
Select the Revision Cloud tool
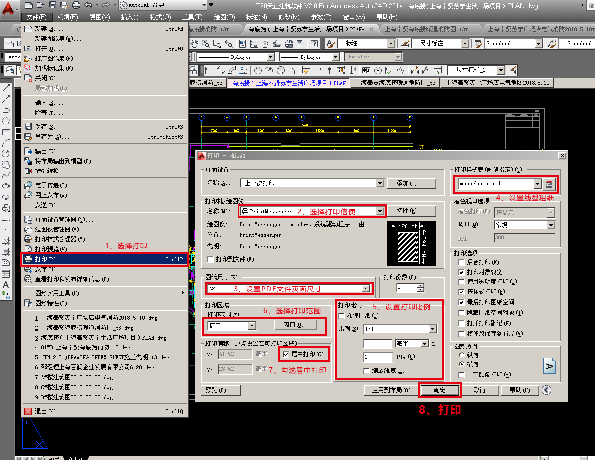point(6,165)
